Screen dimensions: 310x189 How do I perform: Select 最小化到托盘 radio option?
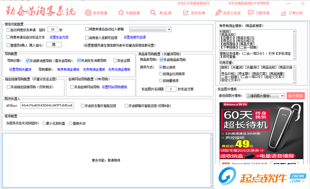[44, 123]
